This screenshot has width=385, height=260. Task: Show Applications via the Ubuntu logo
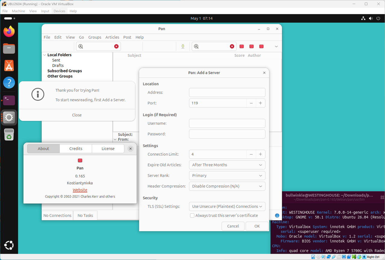click(9, 246)
